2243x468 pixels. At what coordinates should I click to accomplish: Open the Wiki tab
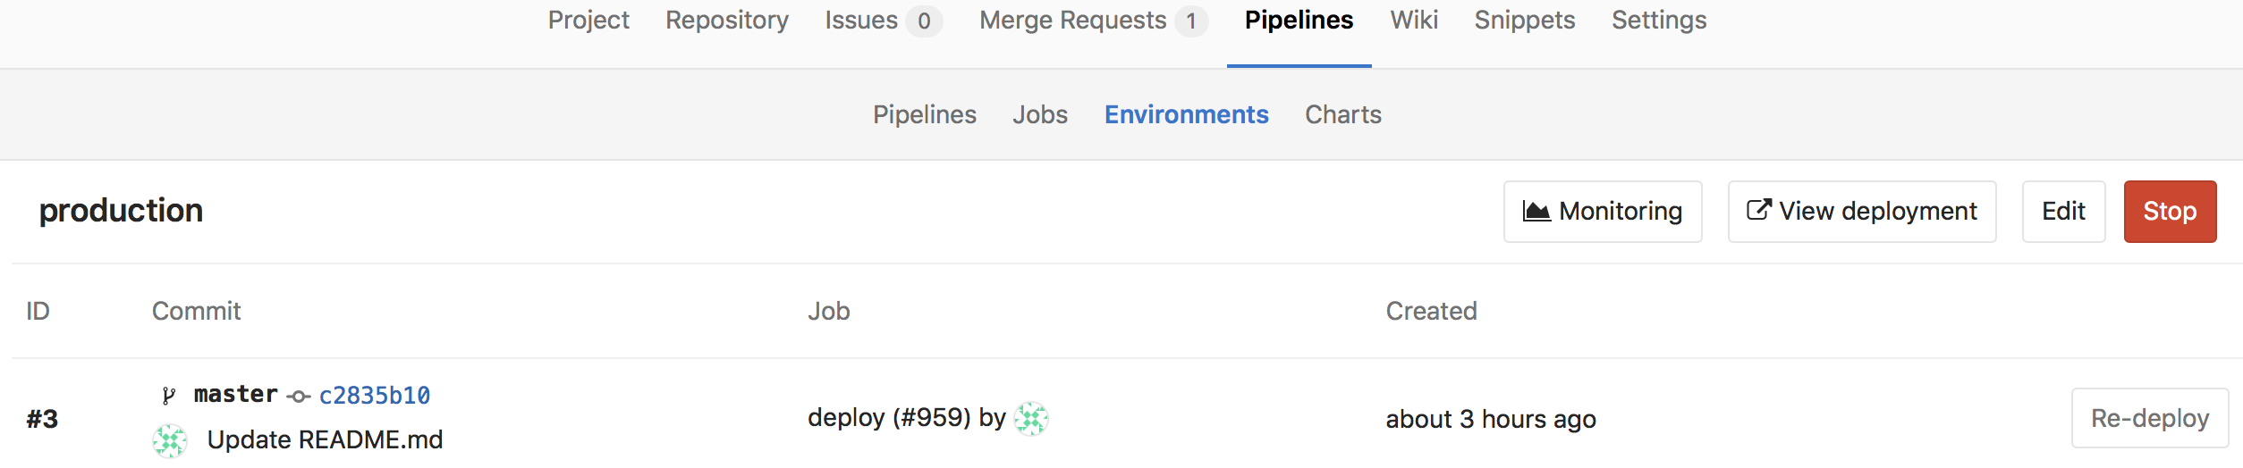1413,21
